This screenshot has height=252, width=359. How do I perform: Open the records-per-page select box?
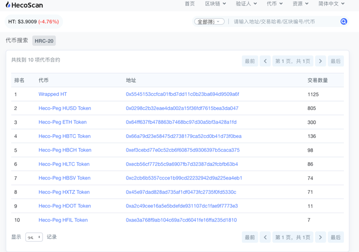(34, 237)
